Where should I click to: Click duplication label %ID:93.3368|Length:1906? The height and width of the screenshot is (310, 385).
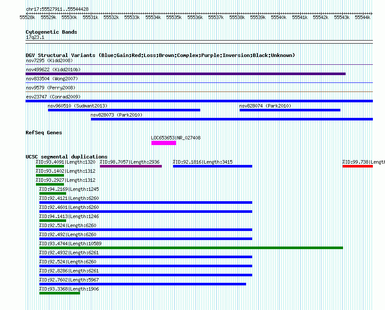click(x=69, y=289)
